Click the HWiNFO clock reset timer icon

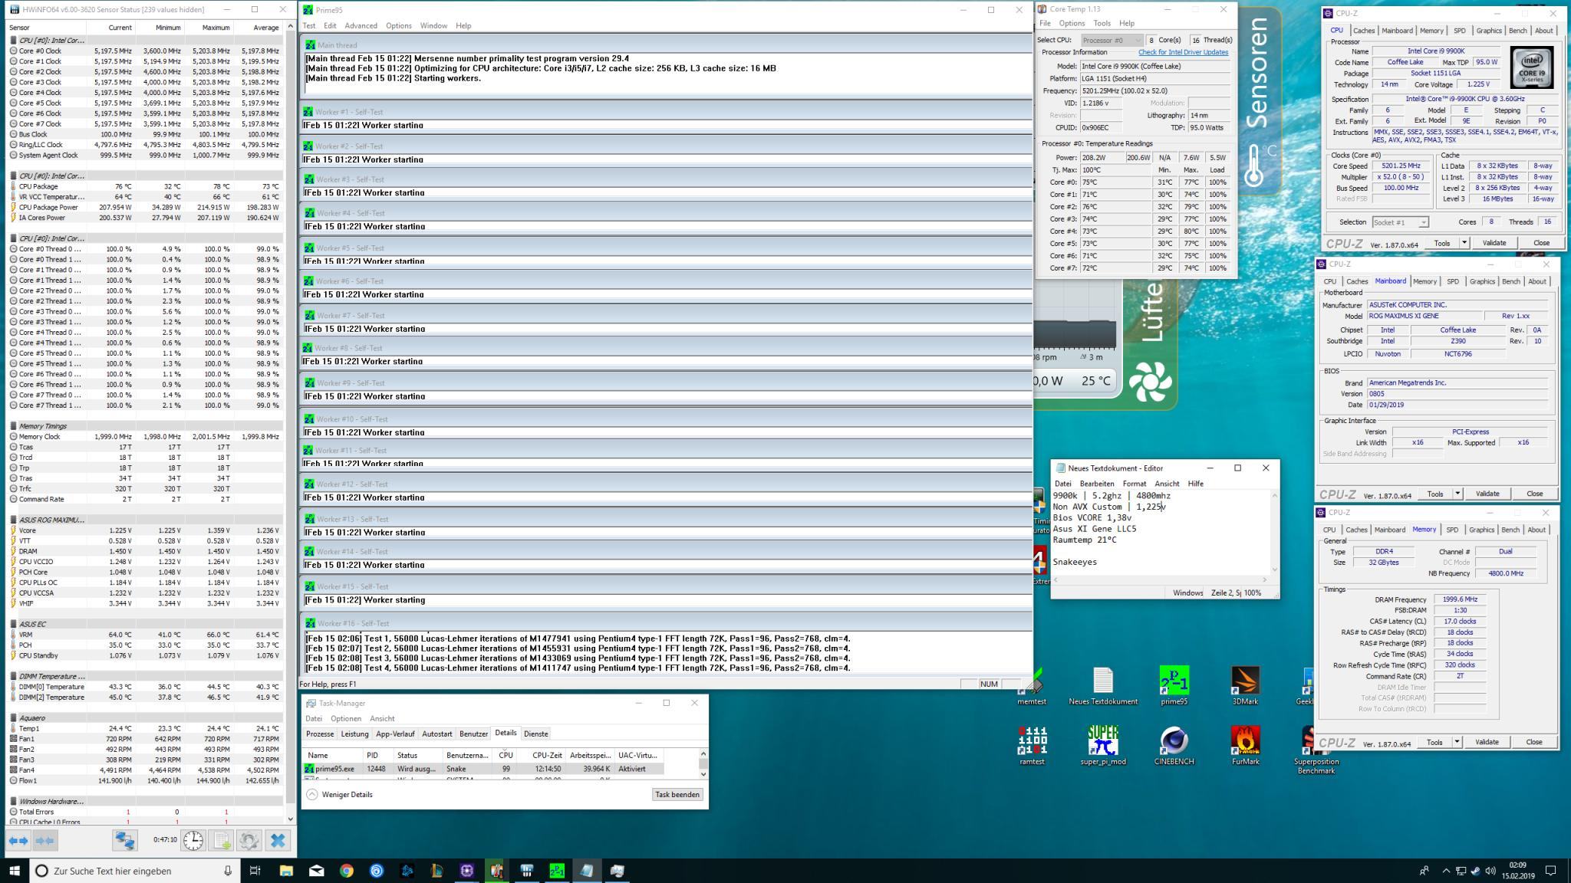193,841
